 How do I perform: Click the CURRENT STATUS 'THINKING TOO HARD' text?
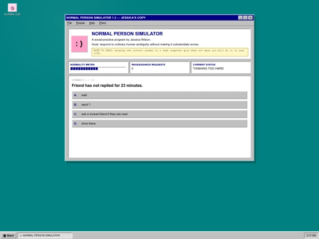click(x=209, y=68)
